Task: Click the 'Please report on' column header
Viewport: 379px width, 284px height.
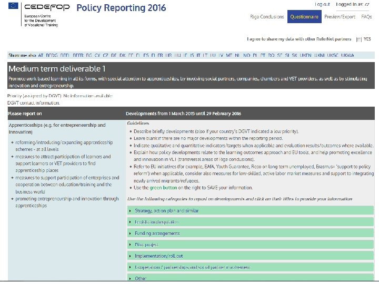Action: pyautogui.click(x=25, y=114)
